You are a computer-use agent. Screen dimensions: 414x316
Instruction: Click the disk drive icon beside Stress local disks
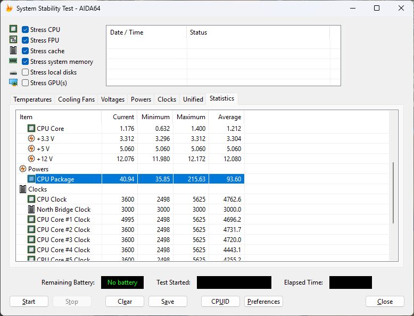13,72
